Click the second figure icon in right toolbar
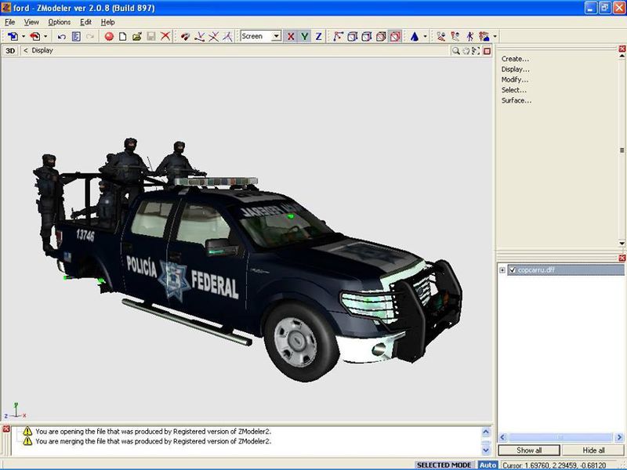The height and width of the screenshot is (470, 627). pyautogui.click(x=455, y=37)
